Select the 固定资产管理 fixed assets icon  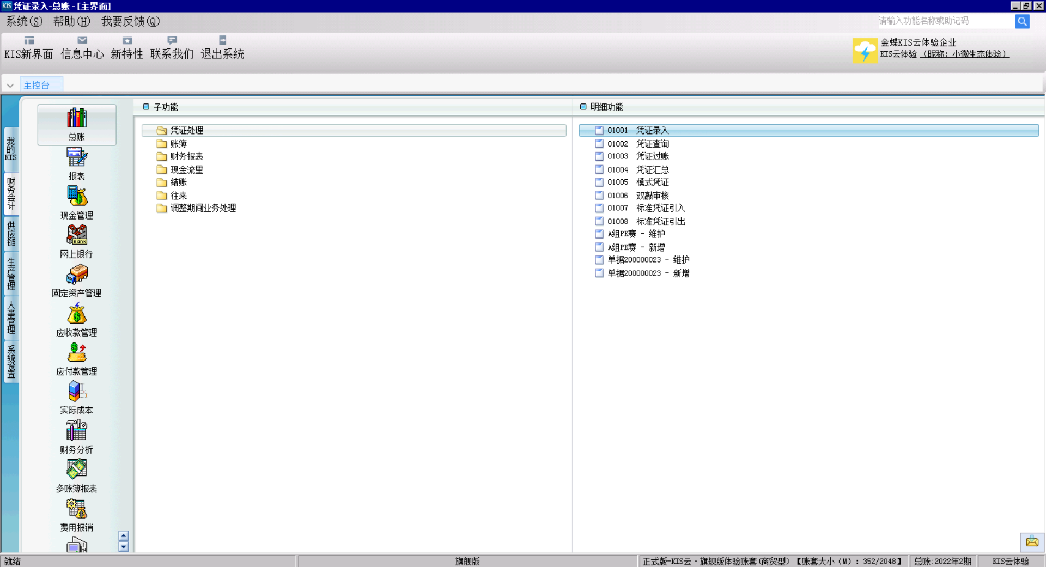pos(77,275)
